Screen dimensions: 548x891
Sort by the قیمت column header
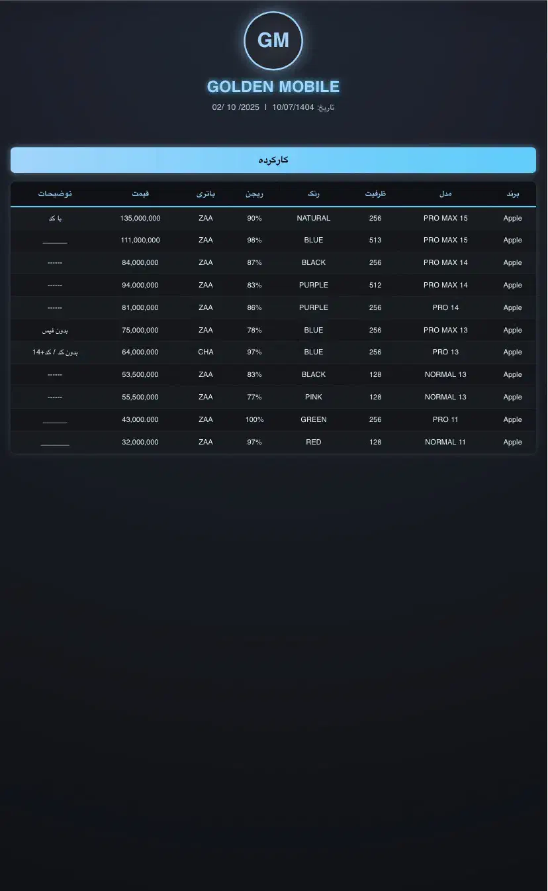tap(140, 194)
